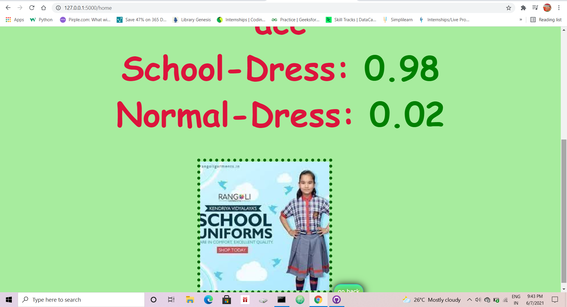The height and width of the screenshot is (307, 567).
Task: Expand the bookmarks overflow chevron
Action: [521, 19]
